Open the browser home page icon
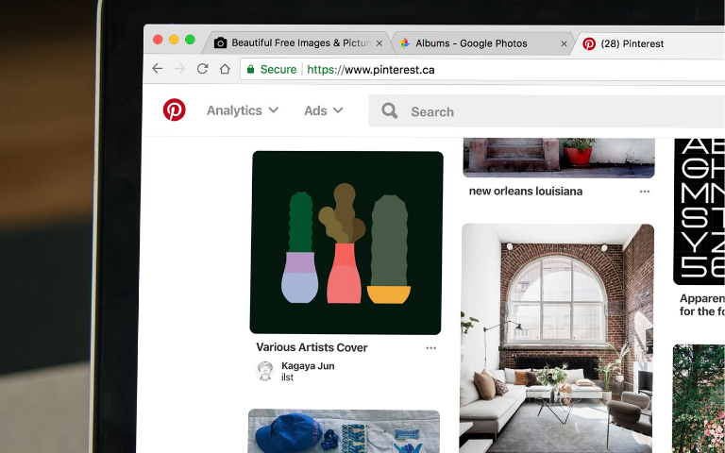This screenshot has width=725, height=453. [225, 69]
